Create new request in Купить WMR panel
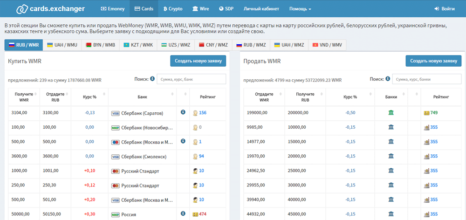This screenshot has width=466, height=220. (198, 61)
